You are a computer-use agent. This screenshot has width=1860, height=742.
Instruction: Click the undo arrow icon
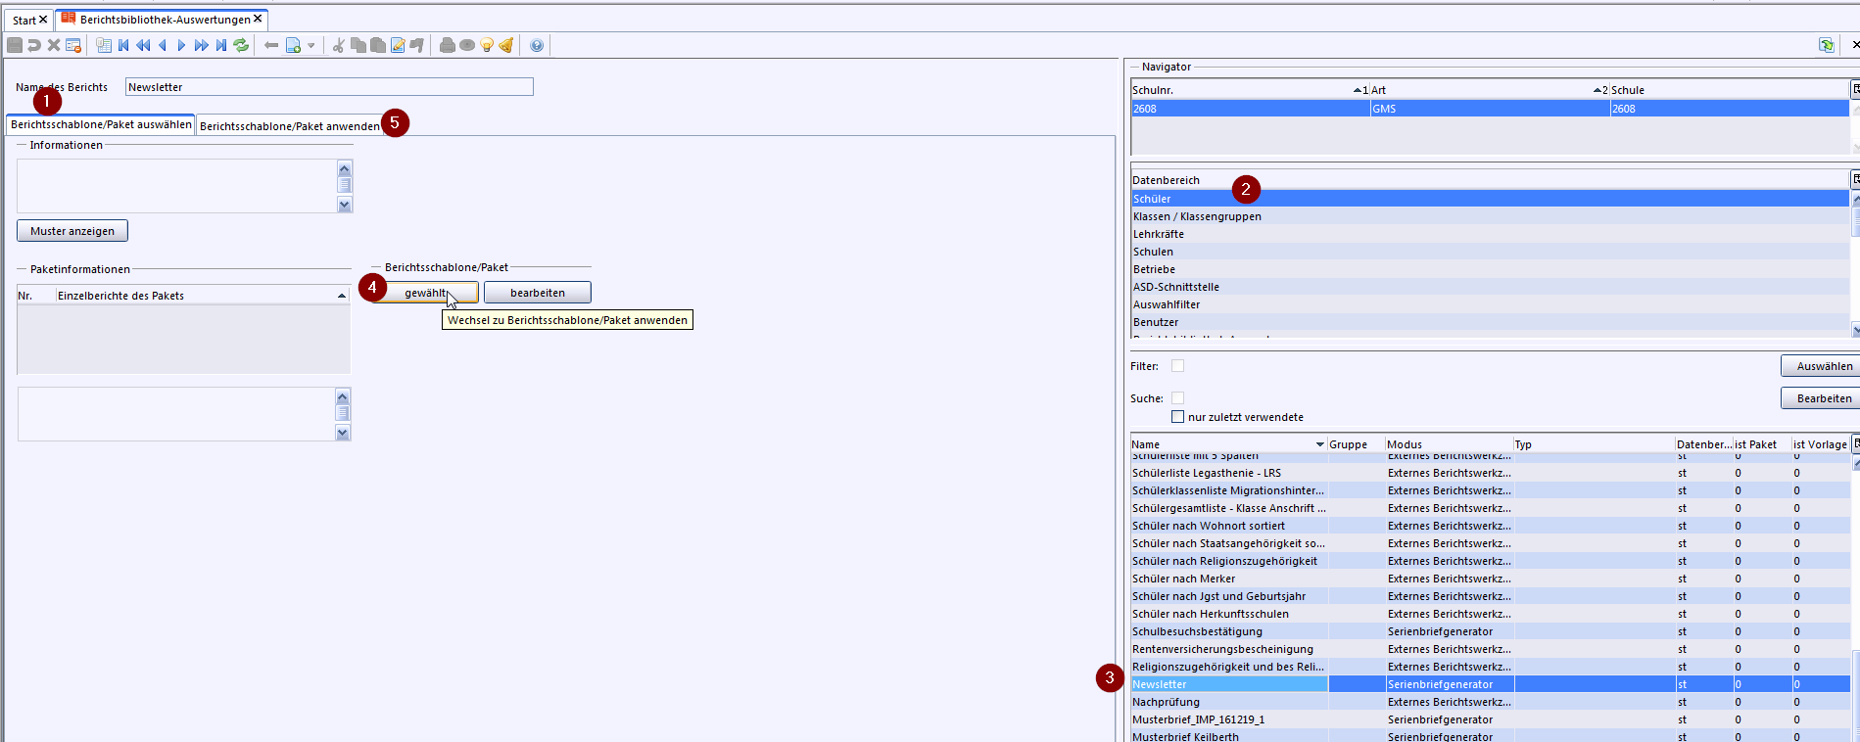34,45
